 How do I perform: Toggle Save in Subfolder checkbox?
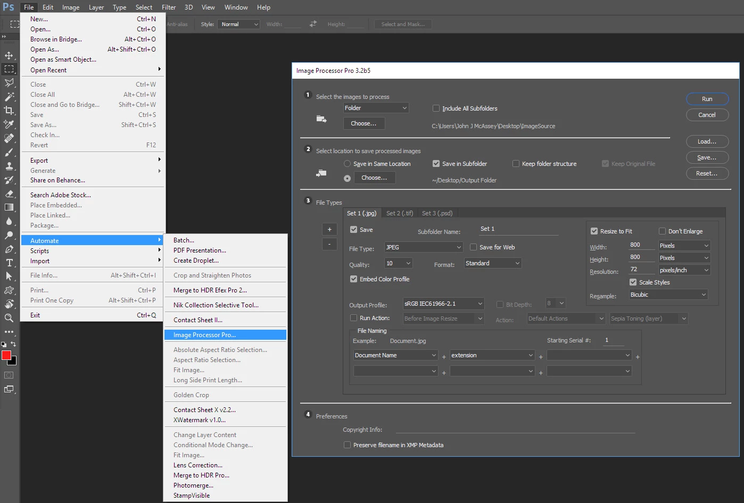click(436, 164)
